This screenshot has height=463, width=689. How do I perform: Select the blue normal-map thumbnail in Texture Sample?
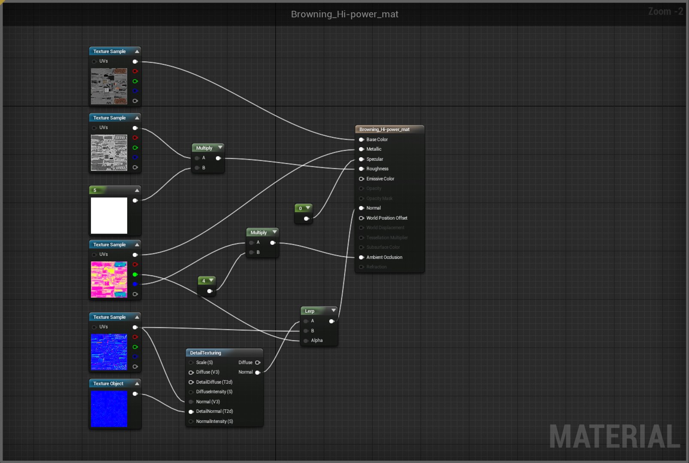(x=109, y=352)
